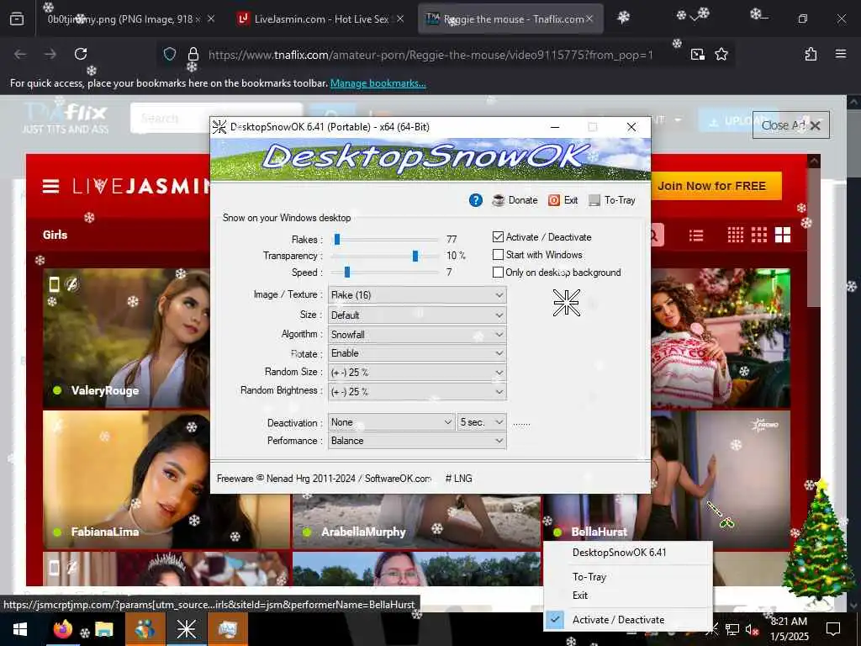Open the LiveJasmin hamburger menu
This screenshot has height=646, width=861.
point(50,186)
